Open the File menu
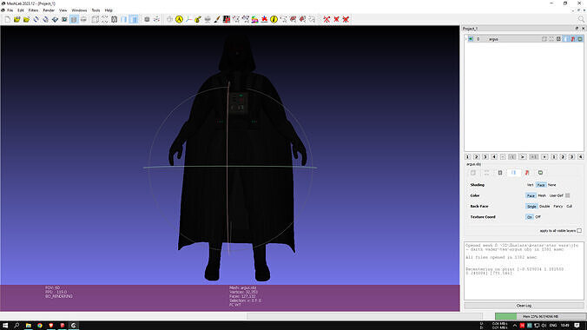The image size is (587, 330). [x=10, y=10]
